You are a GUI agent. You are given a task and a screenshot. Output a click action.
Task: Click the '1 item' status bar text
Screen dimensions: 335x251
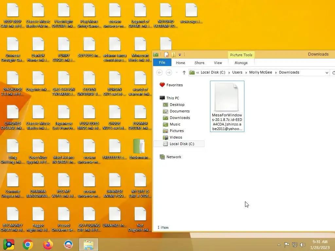(x=163, y=227)
